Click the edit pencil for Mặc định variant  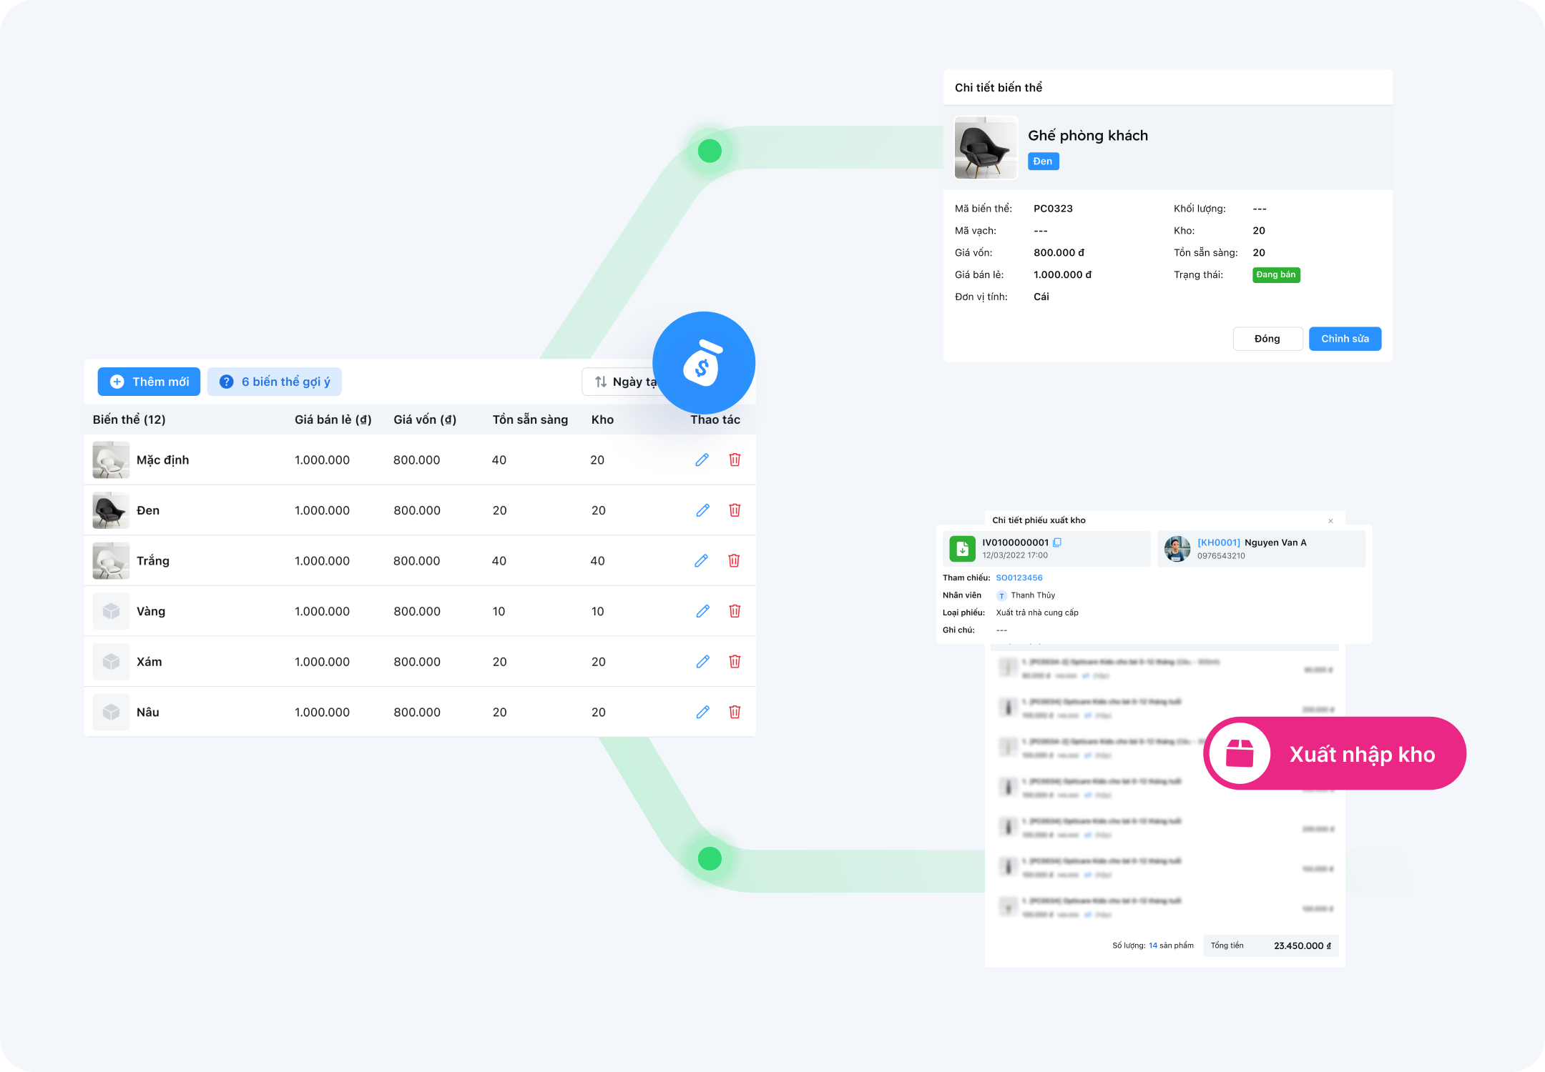point(702,460)
